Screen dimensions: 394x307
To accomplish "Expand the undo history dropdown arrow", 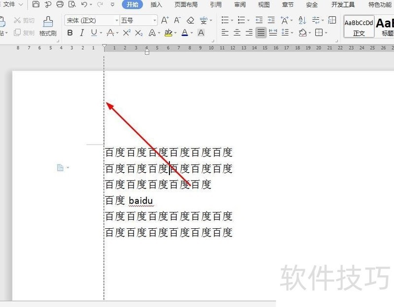I will [x=91, y=5].
